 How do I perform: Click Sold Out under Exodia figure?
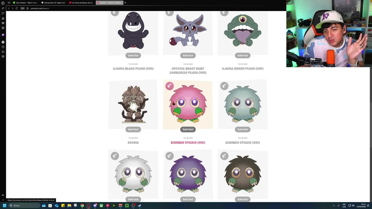pyautogui.click(x=133, y=129)
